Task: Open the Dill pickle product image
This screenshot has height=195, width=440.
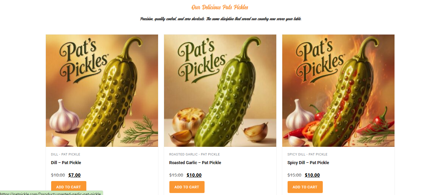Action: 102,90
